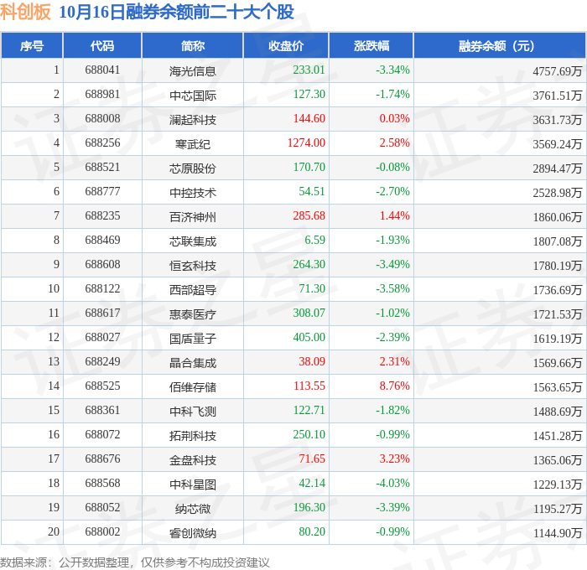Screen dimensions: 587x570
Task: Select stock name 纳芯微
Action: [x=192, y=509]
